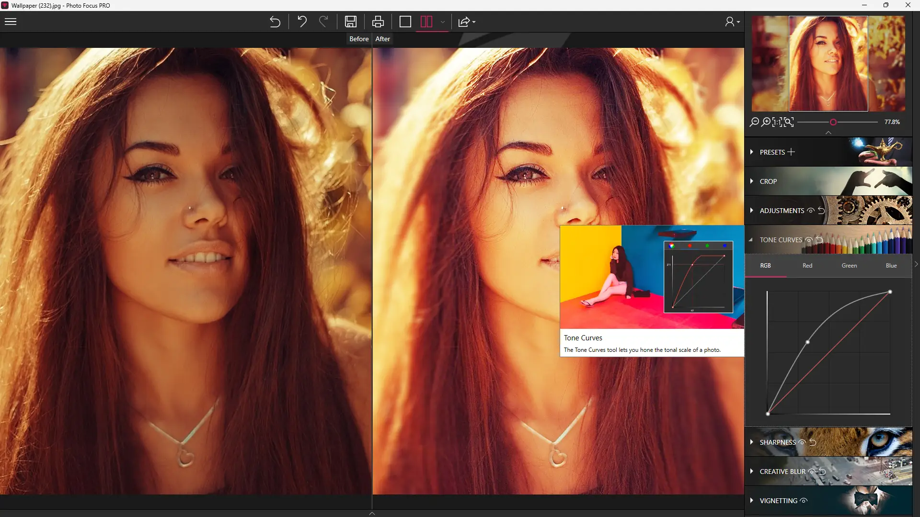The width and height of the screenshot is (920, 517).
Task: Click the fit-to-screen zoom icon
Action: coord(789,122)
